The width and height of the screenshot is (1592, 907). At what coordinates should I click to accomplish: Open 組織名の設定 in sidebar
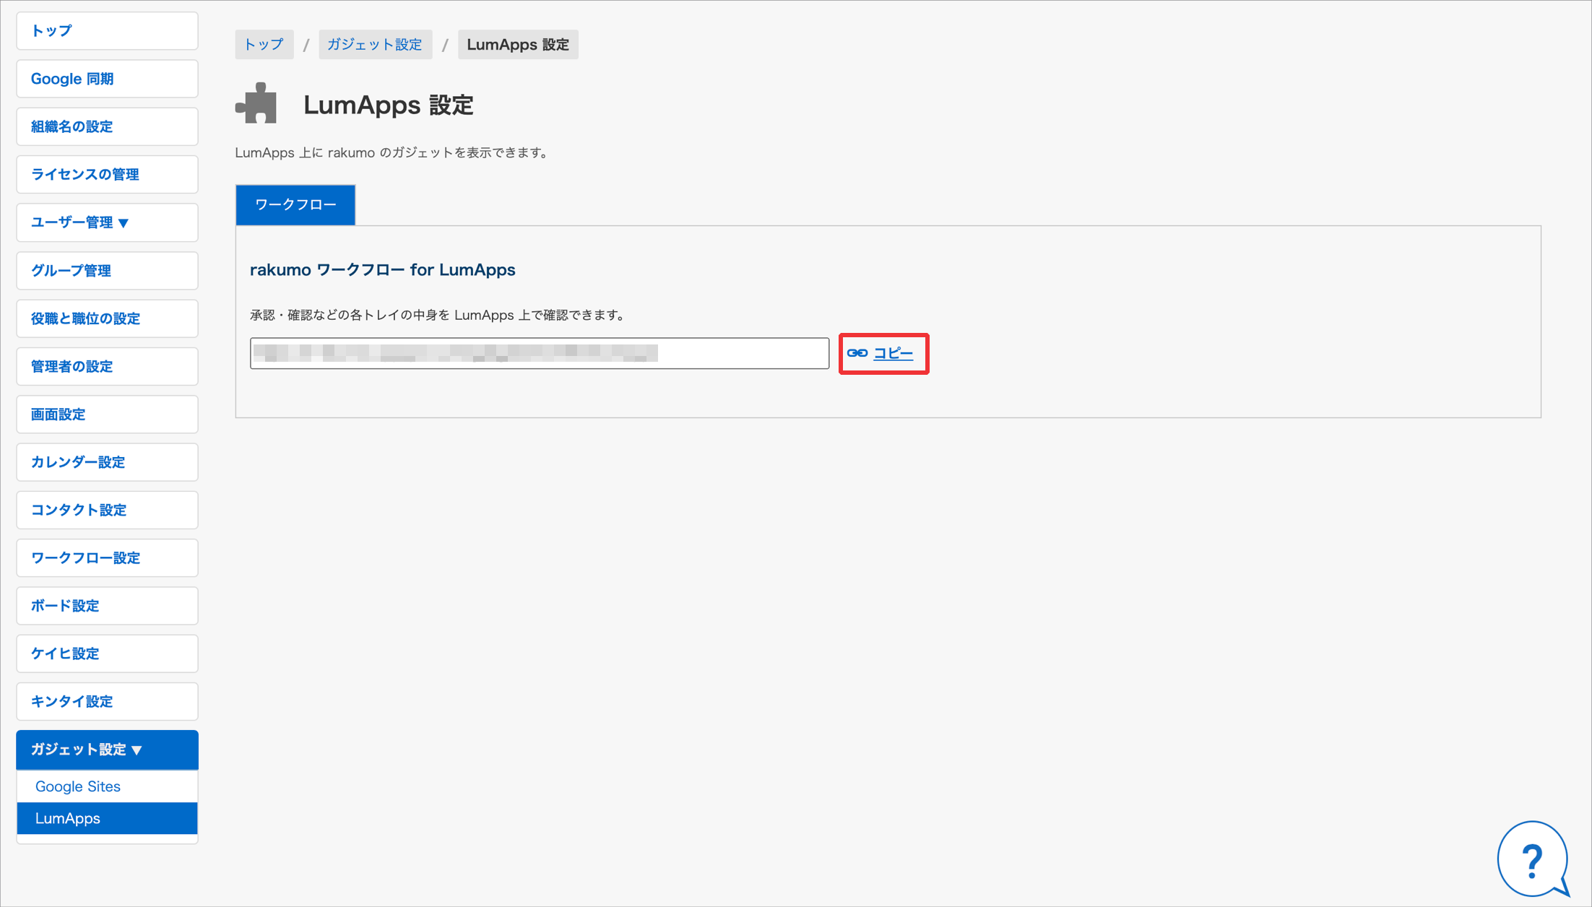click(107, 126)
